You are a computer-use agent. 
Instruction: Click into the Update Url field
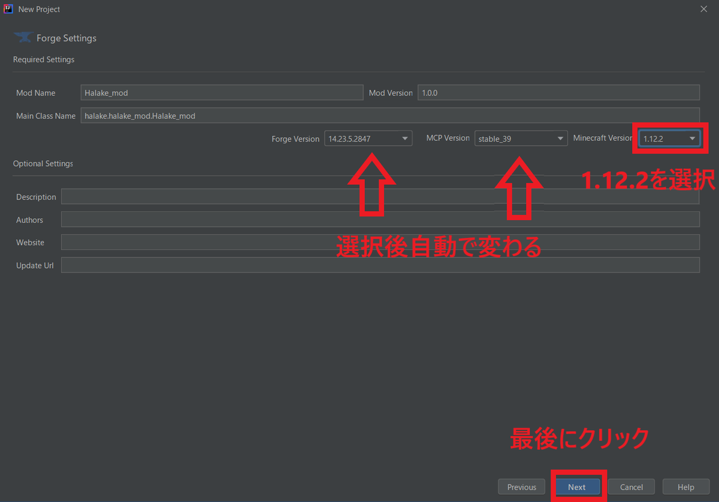pos(380,265)
